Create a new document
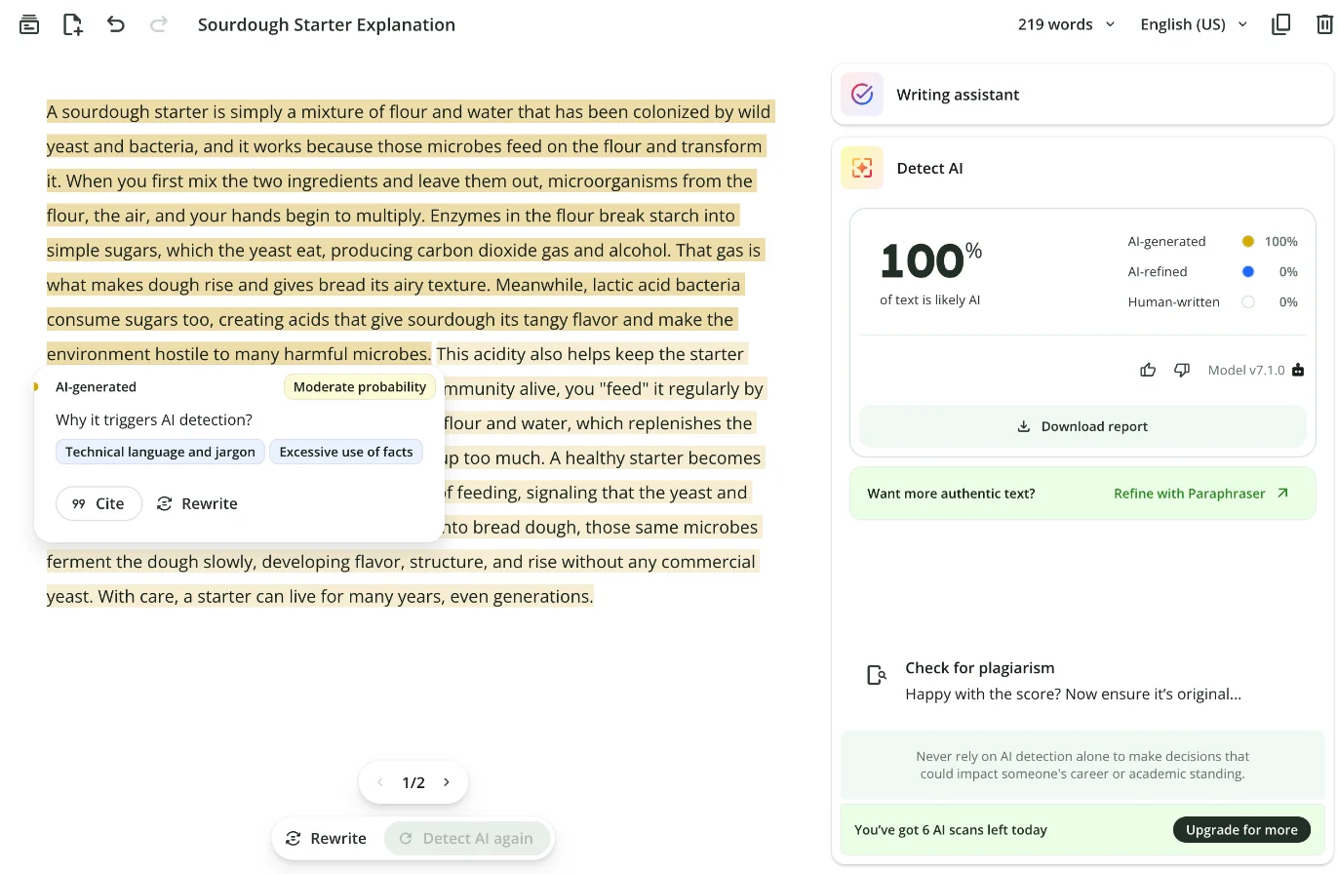This screenshot has height=874, width=1338. click(73, 24)
